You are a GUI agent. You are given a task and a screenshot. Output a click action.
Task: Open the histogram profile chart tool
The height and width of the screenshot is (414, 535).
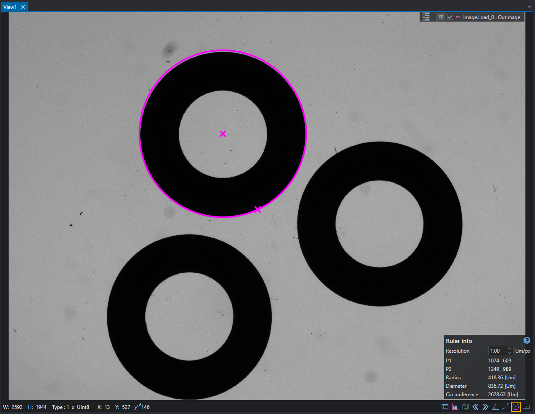click(455, 407)
